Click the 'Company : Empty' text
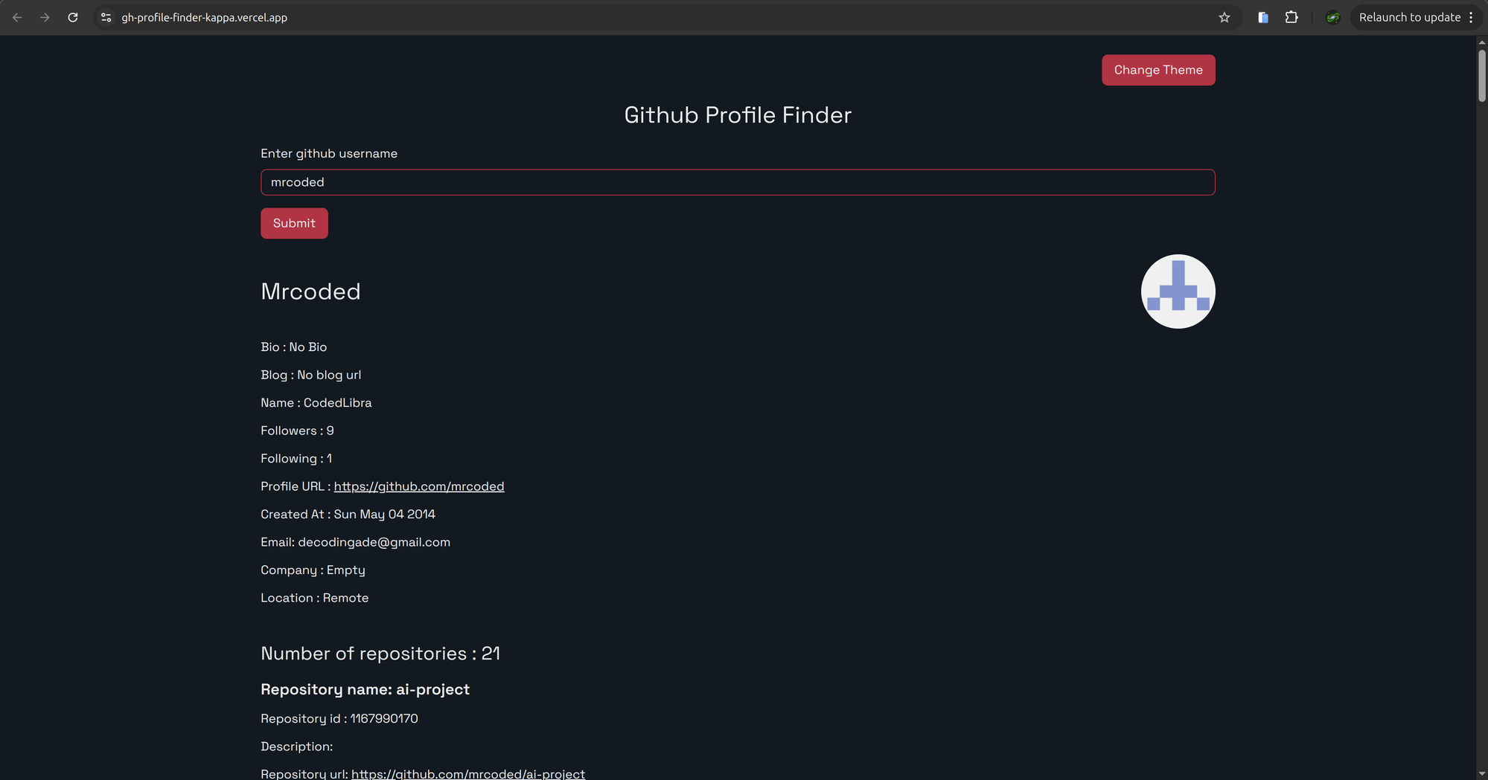Image resolution: width=1488 pixels, height=780 pixels. coord(313,570)
